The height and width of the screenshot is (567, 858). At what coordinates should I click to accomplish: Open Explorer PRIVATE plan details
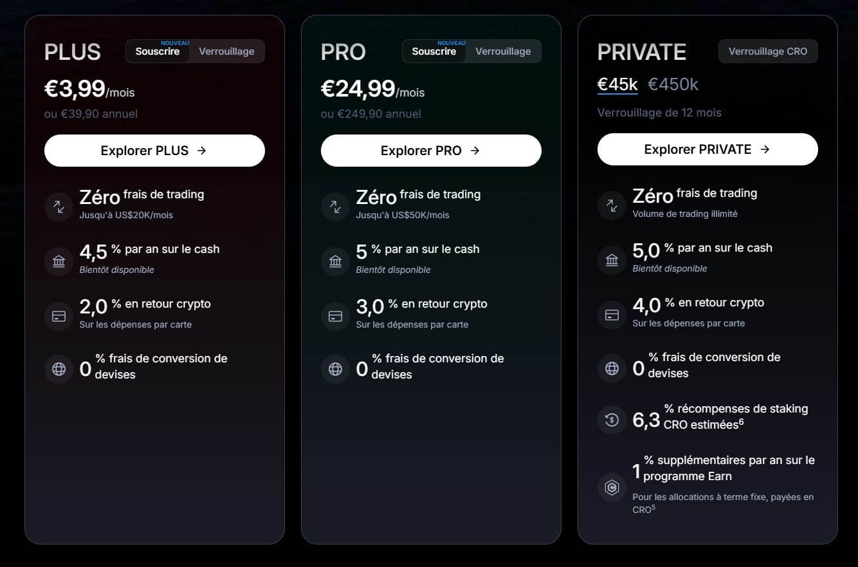707,149
